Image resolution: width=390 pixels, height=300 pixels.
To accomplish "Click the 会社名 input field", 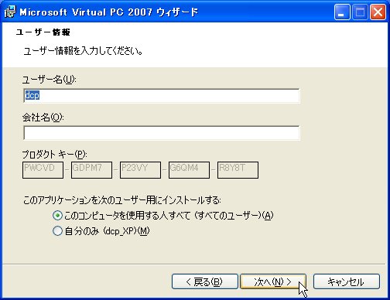I will click(162, 133).
